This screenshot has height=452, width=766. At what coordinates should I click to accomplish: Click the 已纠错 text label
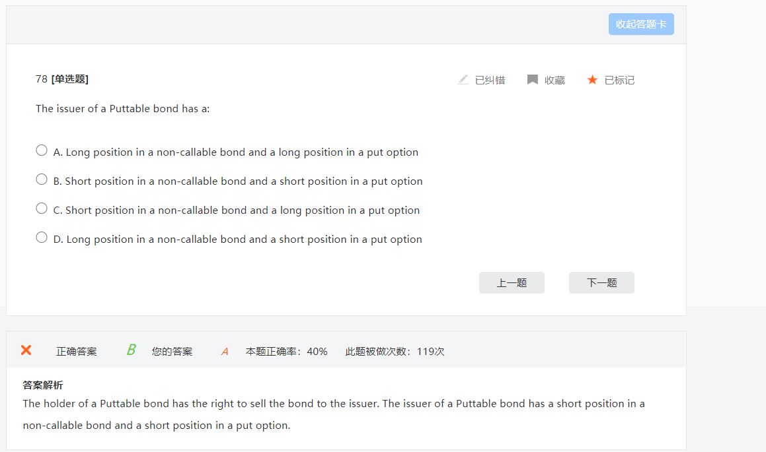click(x=490, y=81)
